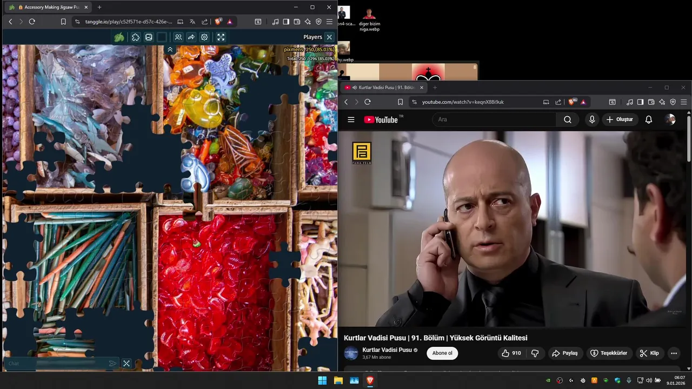Open the Kurtlar Vadisi Pusu channel avatar
692x389 pixels.
tap(351, 353)
